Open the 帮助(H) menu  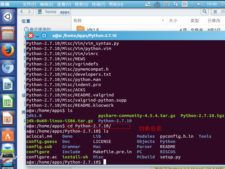click(116, 4)
